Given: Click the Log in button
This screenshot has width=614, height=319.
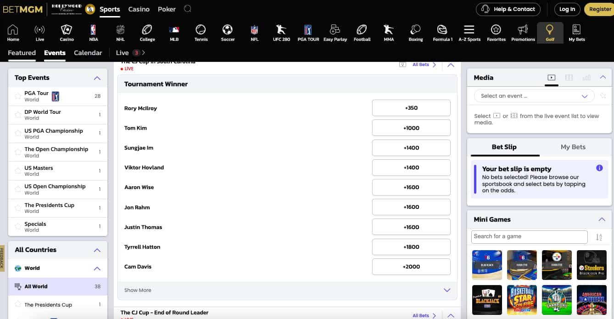Looking at the screenshot, I should [567, 9].
